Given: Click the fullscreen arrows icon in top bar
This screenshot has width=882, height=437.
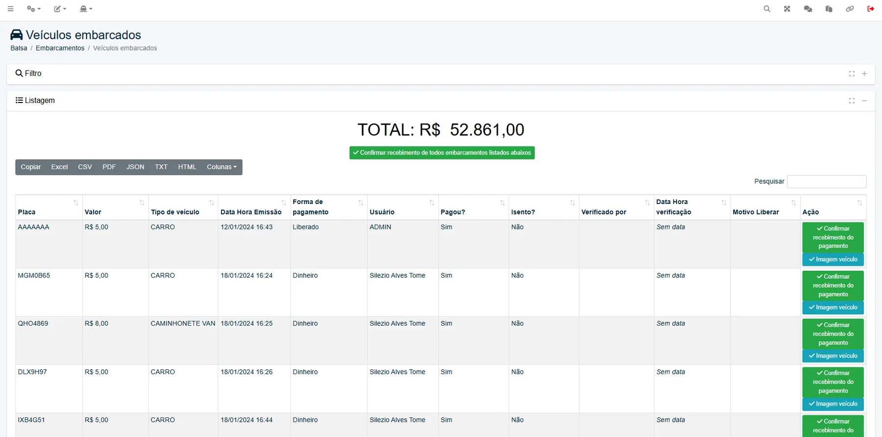Looking at the screenshot, I should [x=787, y=9].
